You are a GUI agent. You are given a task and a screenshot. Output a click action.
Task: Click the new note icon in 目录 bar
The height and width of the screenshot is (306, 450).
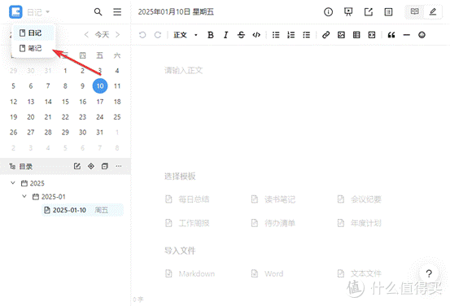point(77,166)
